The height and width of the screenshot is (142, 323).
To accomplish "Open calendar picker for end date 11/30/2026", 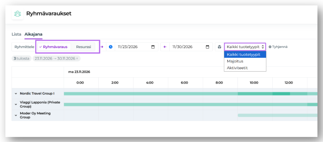I will click(x=207, y=47).
